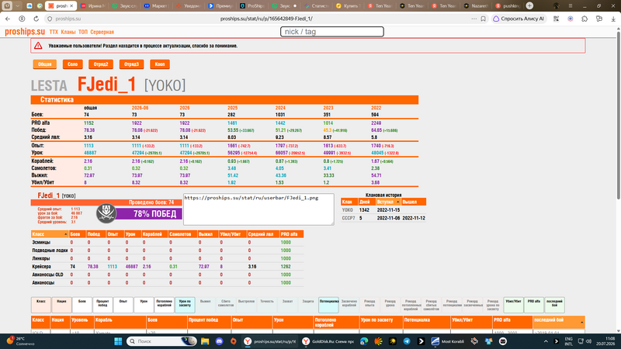Sort ships table by 'последний бой' arrow
The height and width of the screenshot is (349, 621).
pos(581,322)
